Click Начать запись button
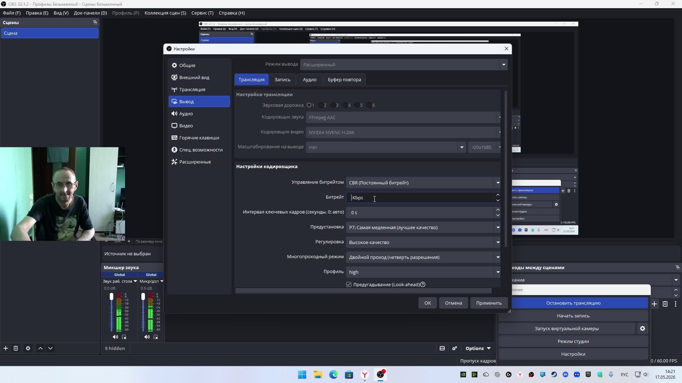Screen dimensions: 682x383 tap(573, 316)
